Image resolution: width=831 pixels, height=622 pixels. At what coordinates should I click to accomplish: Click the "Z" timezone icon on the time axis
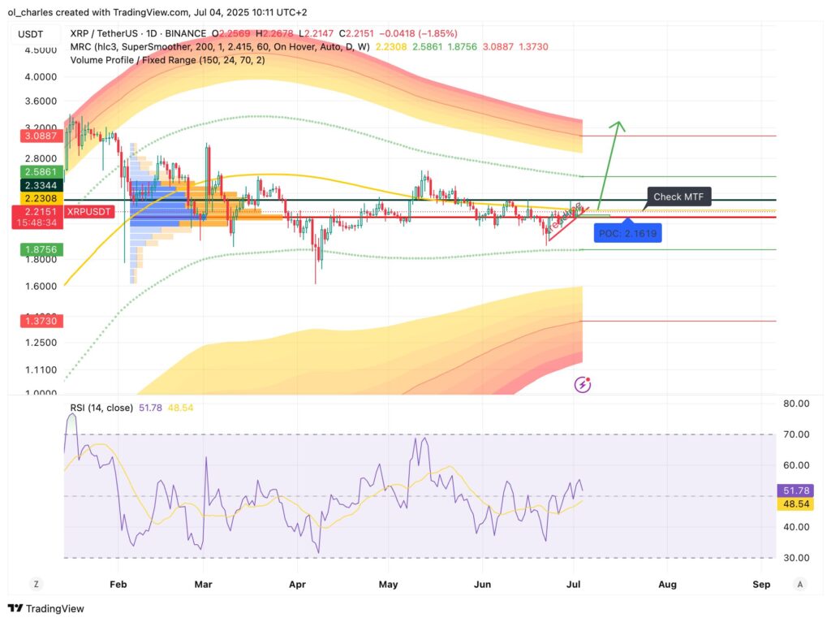click(34, 584)
